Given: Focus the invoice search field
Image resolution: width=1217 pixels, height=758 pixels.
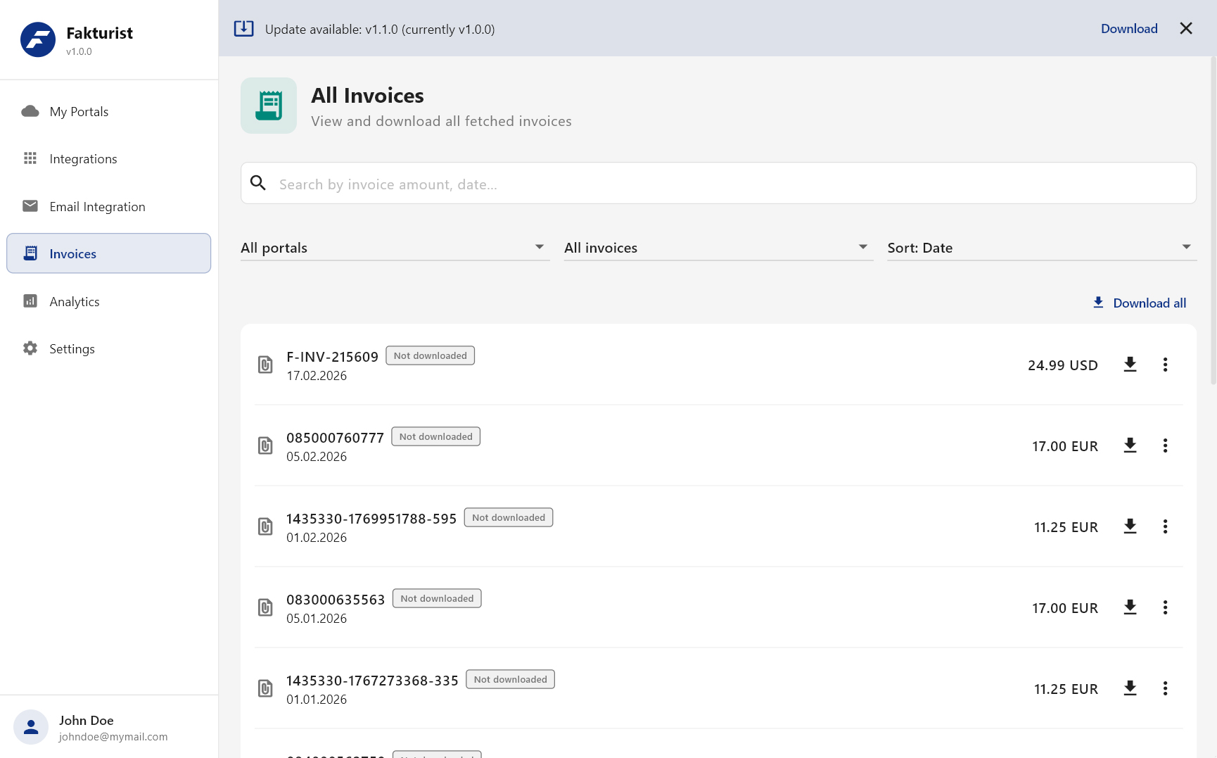Looking at the screenshot, I should coord(718,184).
